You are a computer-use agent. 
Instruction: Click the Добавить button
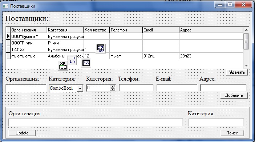[234, 95]
